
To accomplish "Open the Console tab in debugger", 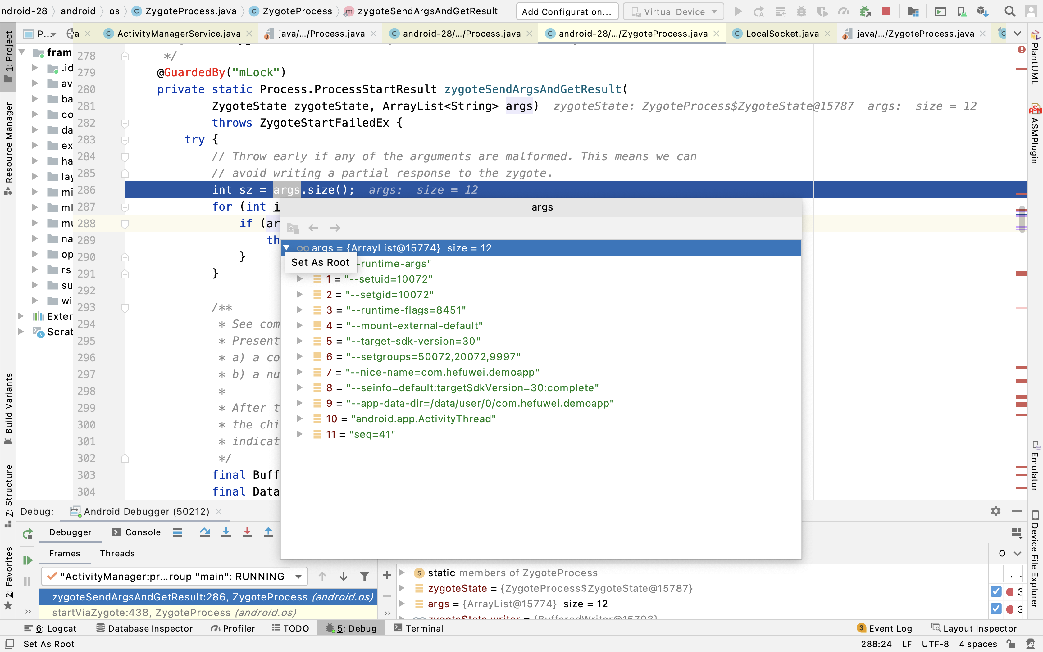I will [x=137, y=532].
